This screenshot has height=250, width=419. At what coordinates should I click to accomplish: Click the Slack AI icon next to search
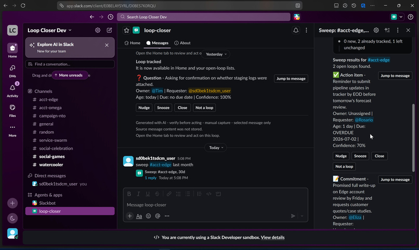click(297, 17)
